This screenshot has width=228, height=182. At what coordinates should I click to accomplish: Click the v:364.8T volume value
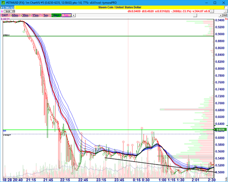pos(198,11)
